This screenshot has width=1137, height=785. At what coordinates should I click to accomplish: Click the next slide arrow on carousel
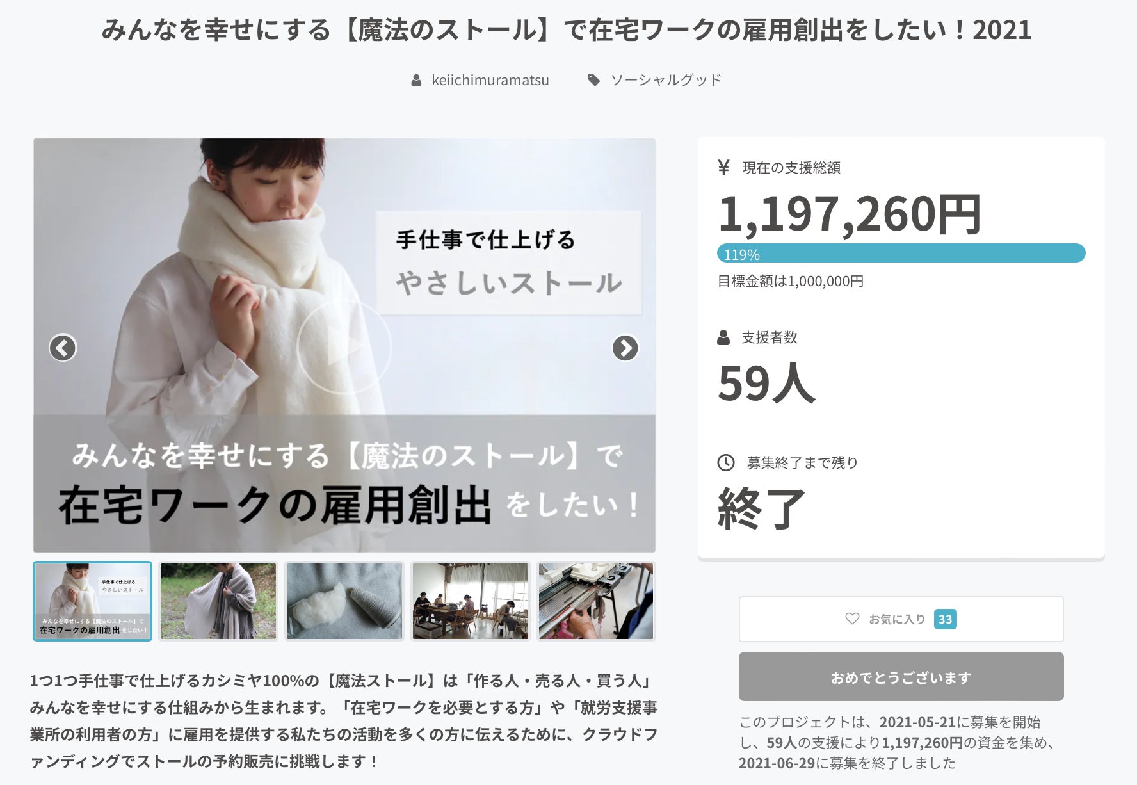(x=625, y=348)
